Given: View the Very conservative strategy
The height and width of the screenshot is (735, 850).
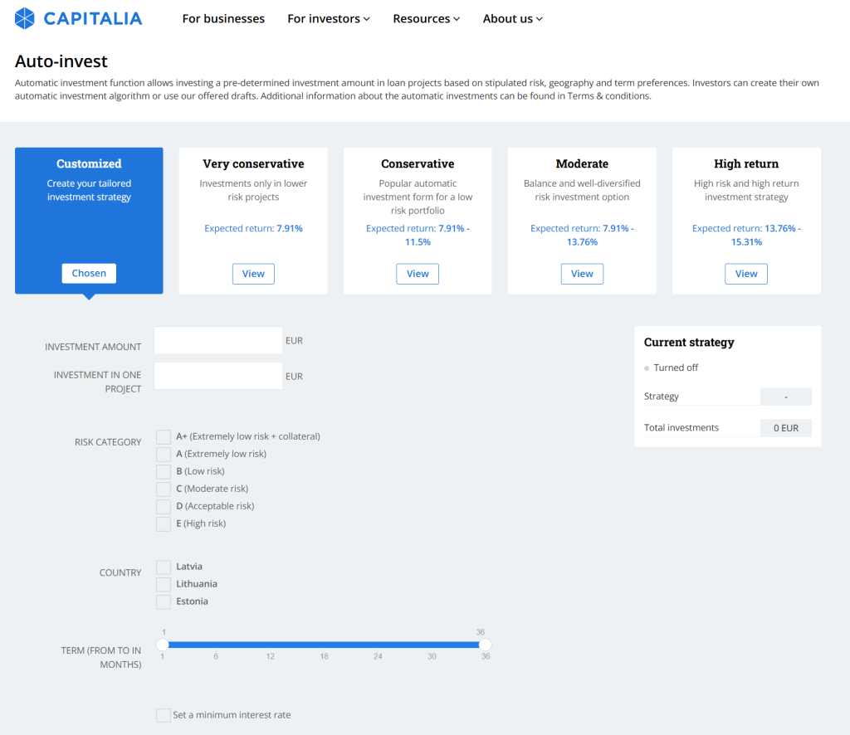Looking at the screenshot, I should [x=253, y=273].
